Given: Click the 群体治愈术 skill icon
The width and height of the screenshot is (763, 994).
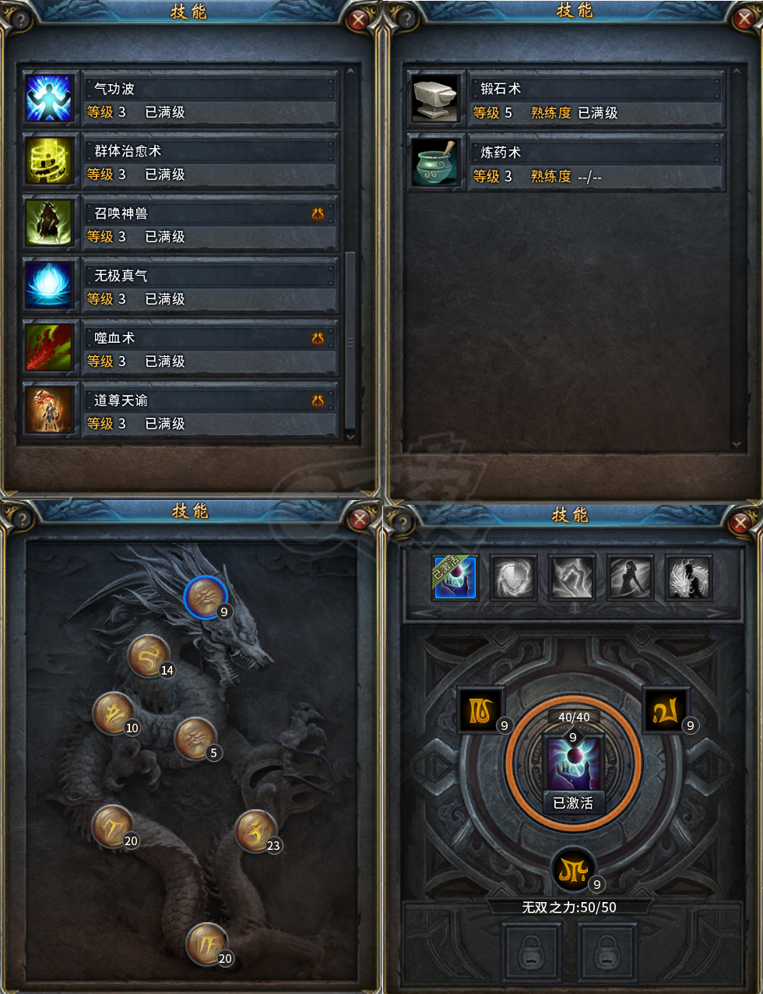Looking at the screenshot, I should tap(48, 160).
